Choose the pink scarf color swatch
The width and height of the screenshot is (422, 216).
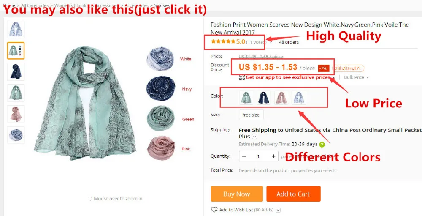(x=281, y=98)
